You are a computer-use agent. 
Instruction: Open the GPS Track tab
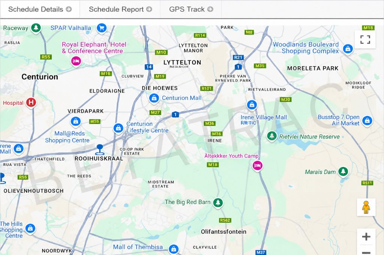pos(191,9)
